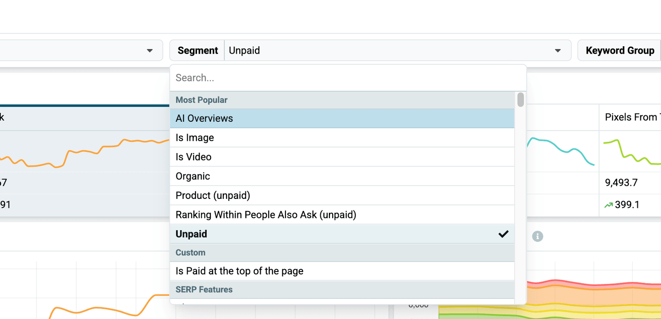The height and width of the screenshot is (319, 661).
Task: Open the Segment dropdown showing Unpaid
Action: tap(397, 50)
